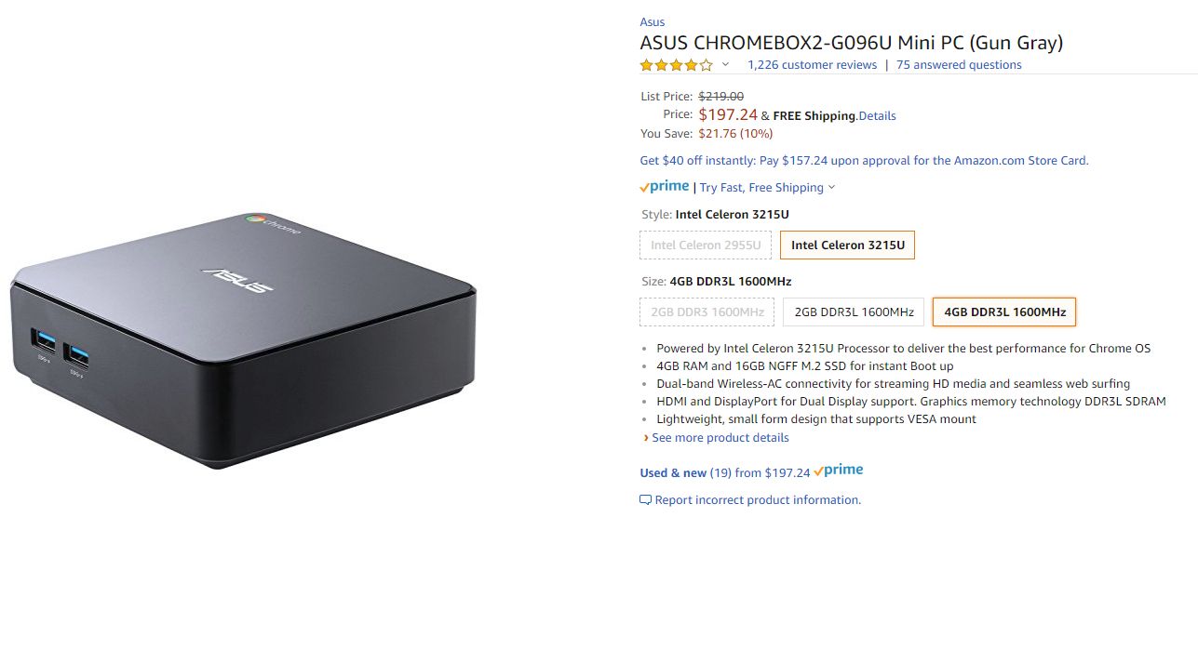View the 75 answered questions
Screen dimensions: 1198x650
[x=959, y=65]
